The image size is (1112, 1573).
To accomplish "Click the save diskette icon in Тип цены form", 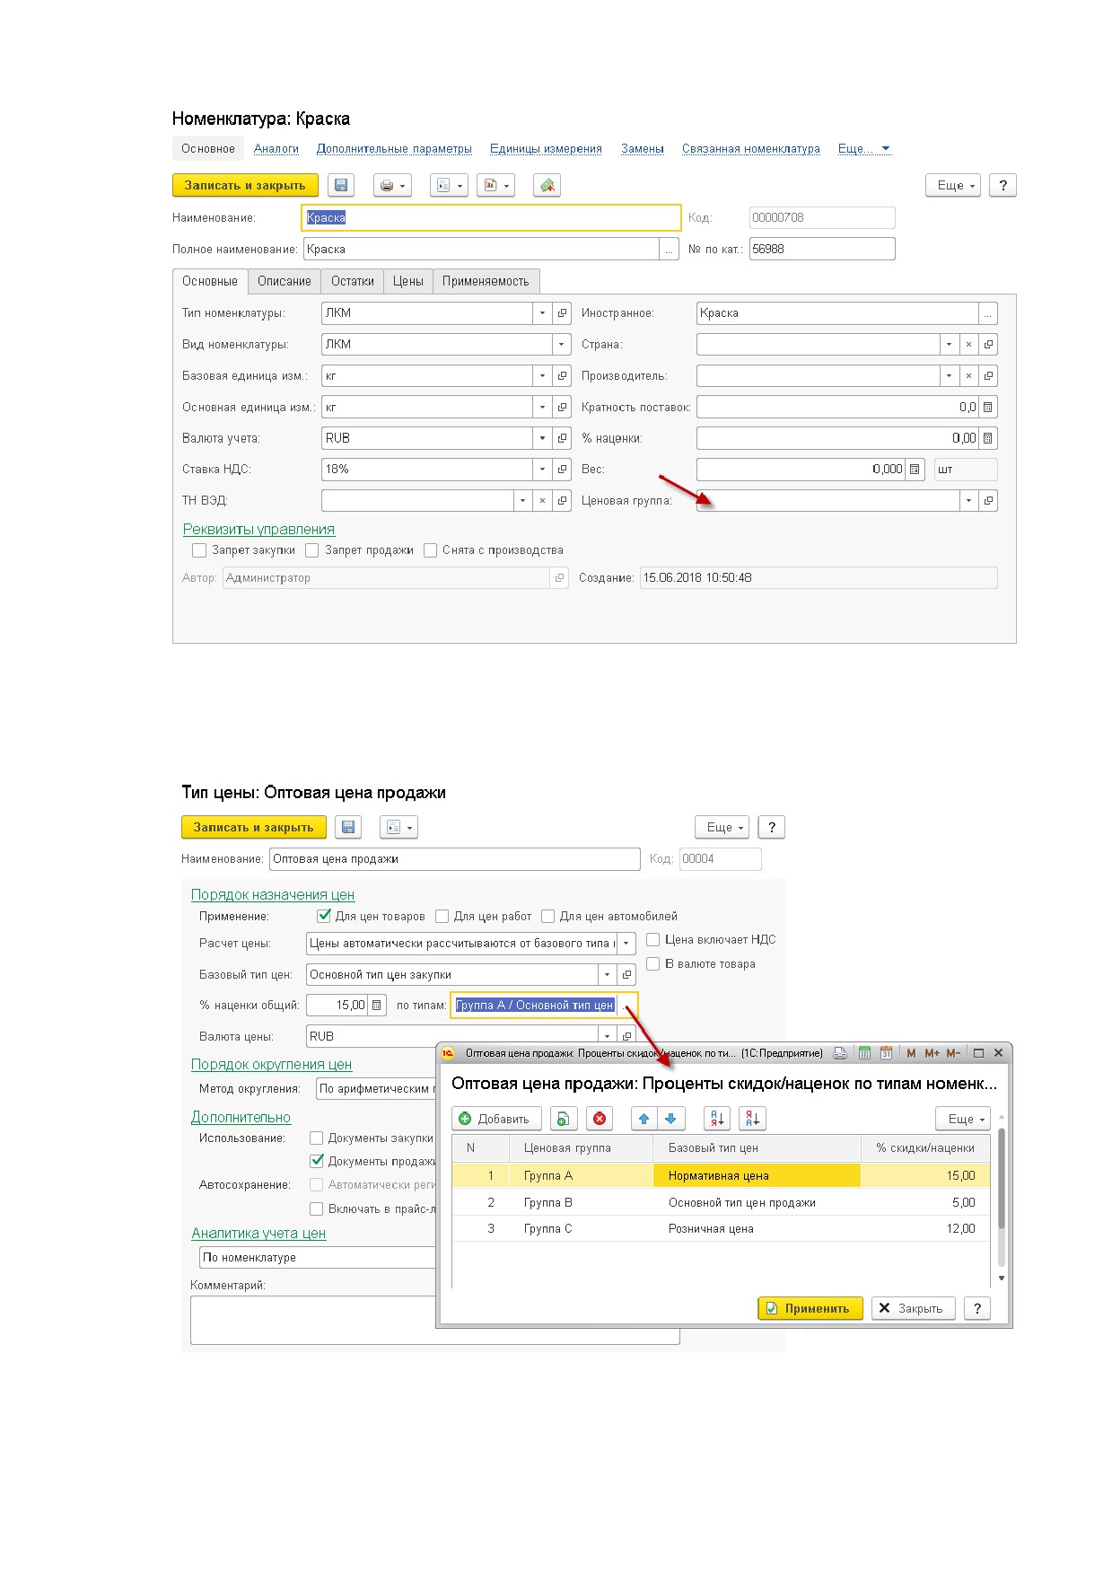I will [349, 827].
